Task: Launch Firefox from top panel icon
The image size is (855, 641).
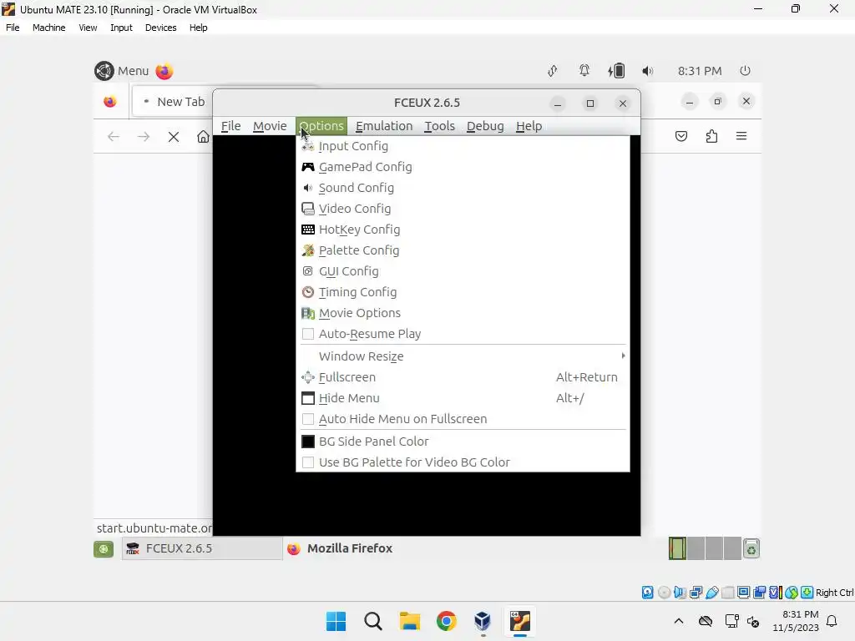Action: point(164,71)
